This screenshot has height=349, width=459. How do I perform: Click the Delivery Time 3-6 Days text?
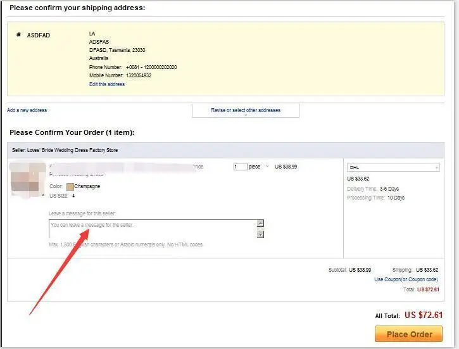[x=373, y=189]
